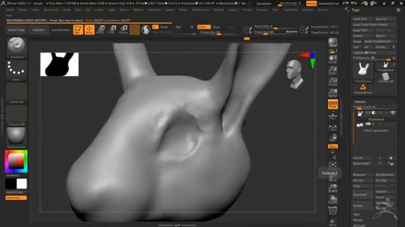405x227 pixels.
Task: Open the Standard brush thumbnail
Action: pyautogui.click(x=16, y=48)
